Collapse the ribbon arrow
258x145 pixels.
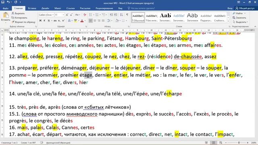coord(255,27)
